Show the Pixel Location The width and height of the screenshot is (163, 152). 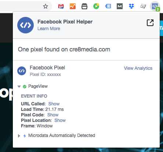(x=60, y=120)
